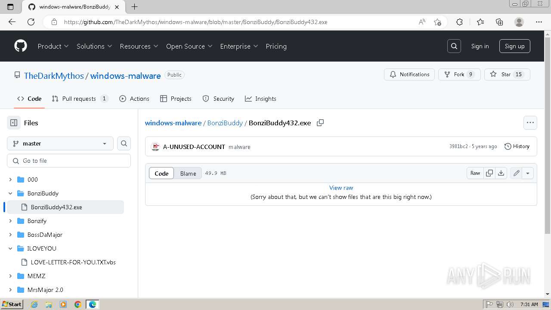Launch Chrome from taskbar
This screenshot has height=310, width=551.
[x=78, y=304]
